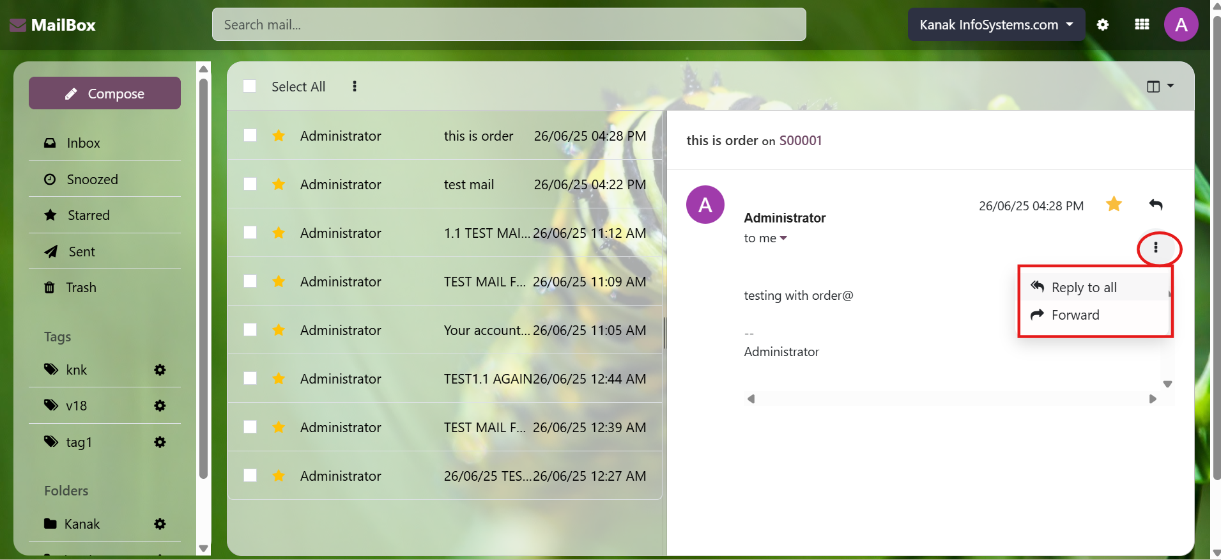This screenshot has width=1221, height=560.
Task: Open the 'TEST1.1 AGAIN' message
Action: [445, 378]
